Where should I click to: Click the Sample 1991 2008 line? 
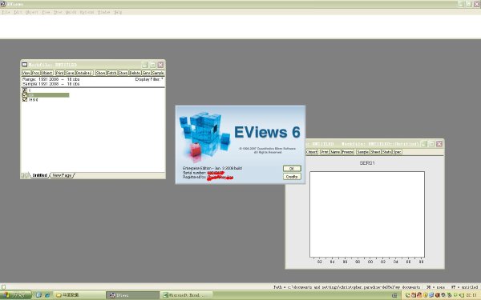click(x=51, y=83)
